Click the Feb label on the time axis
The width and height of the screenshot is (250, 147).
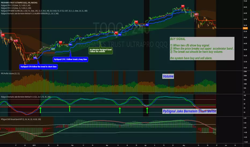[72, 145]
